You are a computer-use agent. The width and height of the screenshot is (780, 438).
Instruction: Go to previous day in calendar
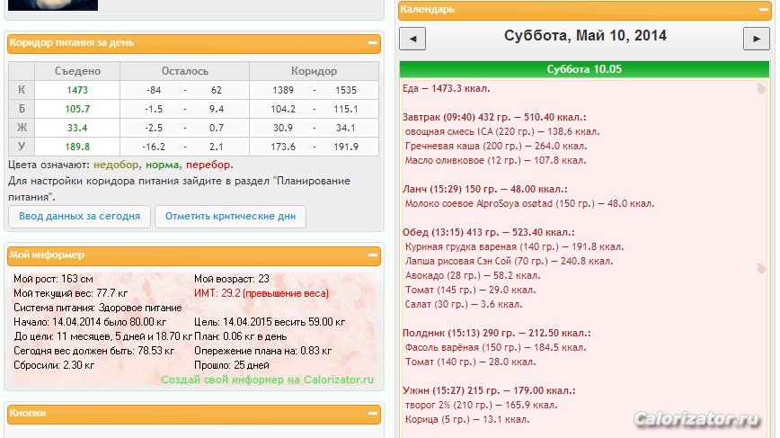click(x=412, y=39)
